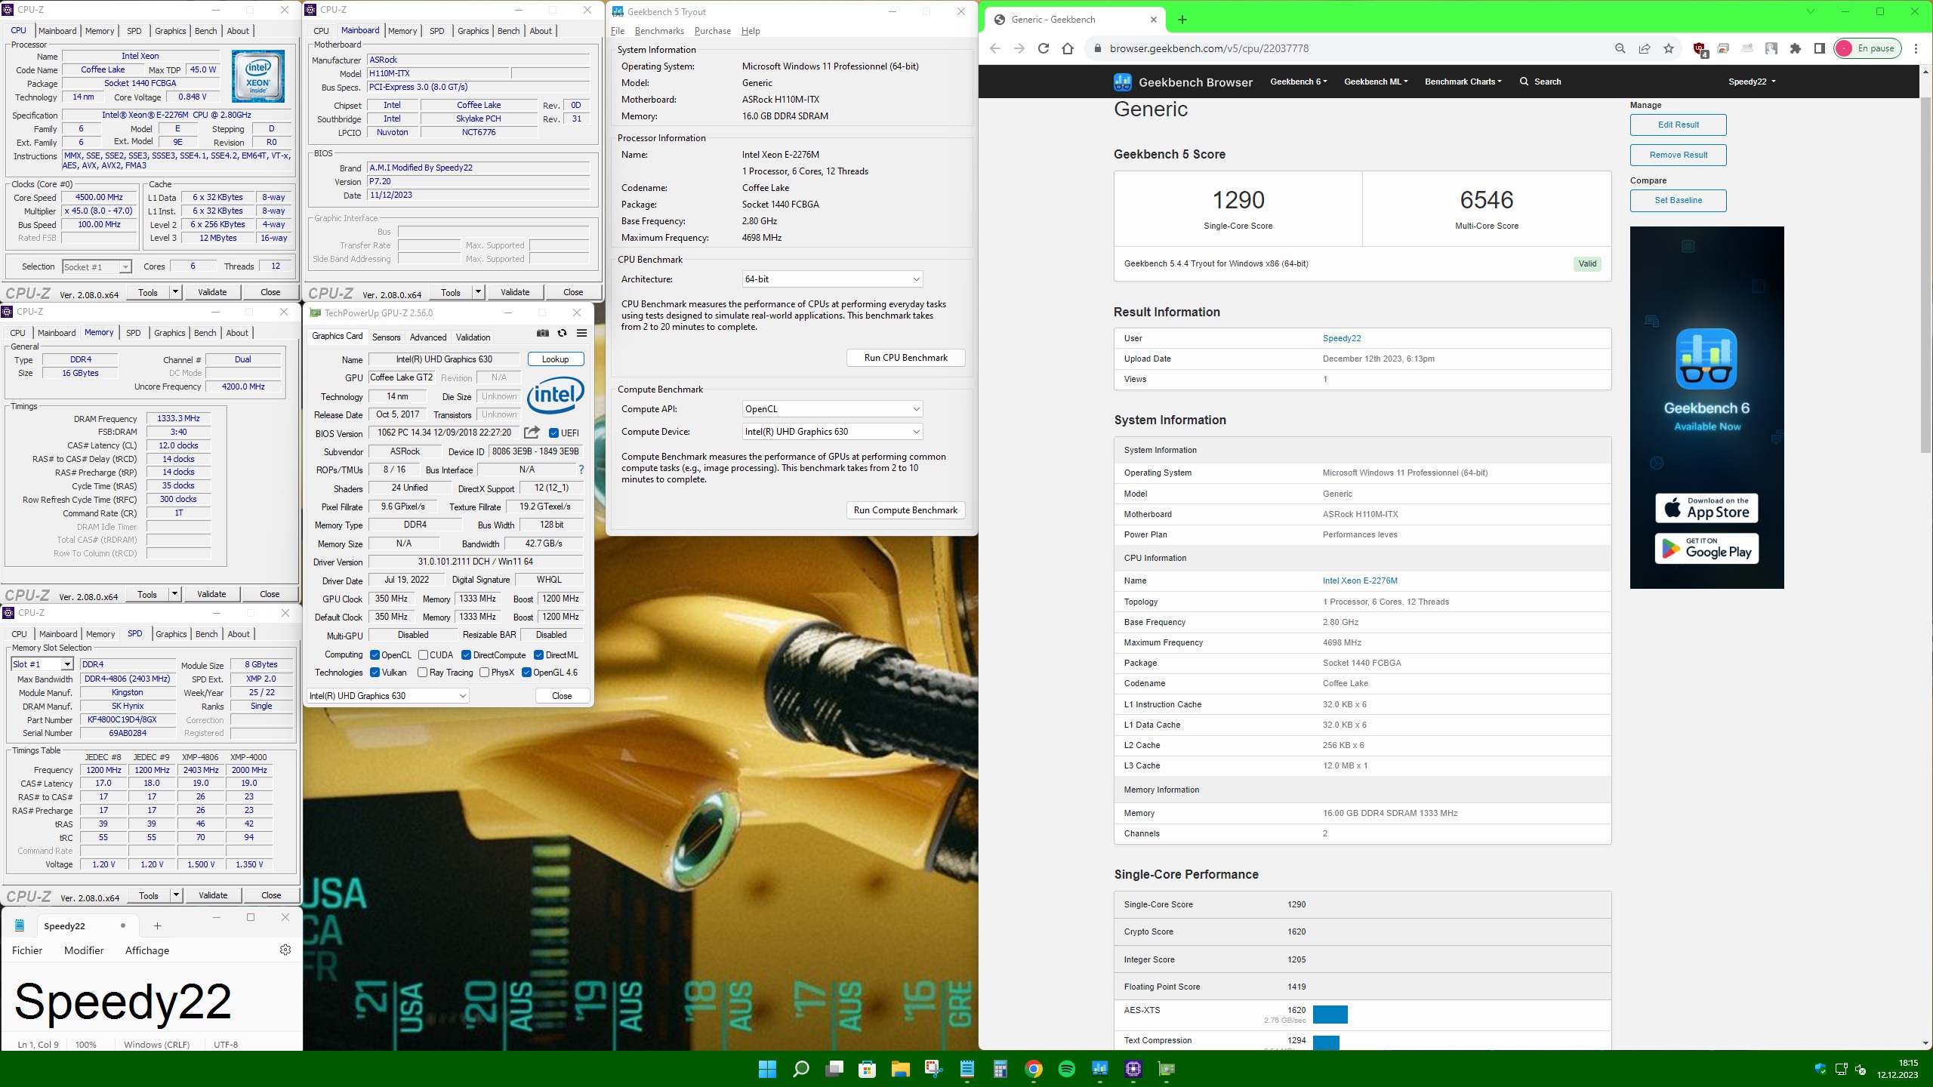The image size is (1933, 1087).
Task: Open File Explorer from taskbar
Action: [900, 1069]
